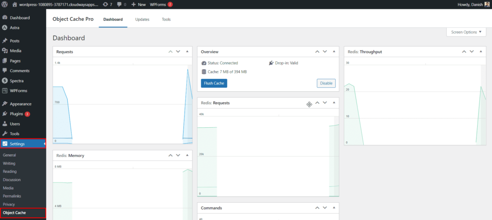The image size is (492, 220).
Task: Open the Plugins menu with 3 updates
Action: pyautogui.click(x=16, y=114)
